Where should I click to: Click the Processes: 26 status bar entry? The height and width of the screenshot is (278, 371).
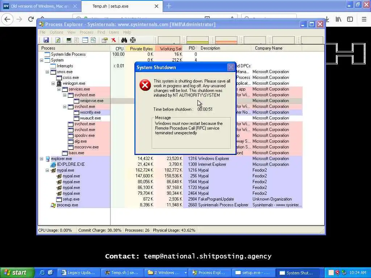coord(137,230)
